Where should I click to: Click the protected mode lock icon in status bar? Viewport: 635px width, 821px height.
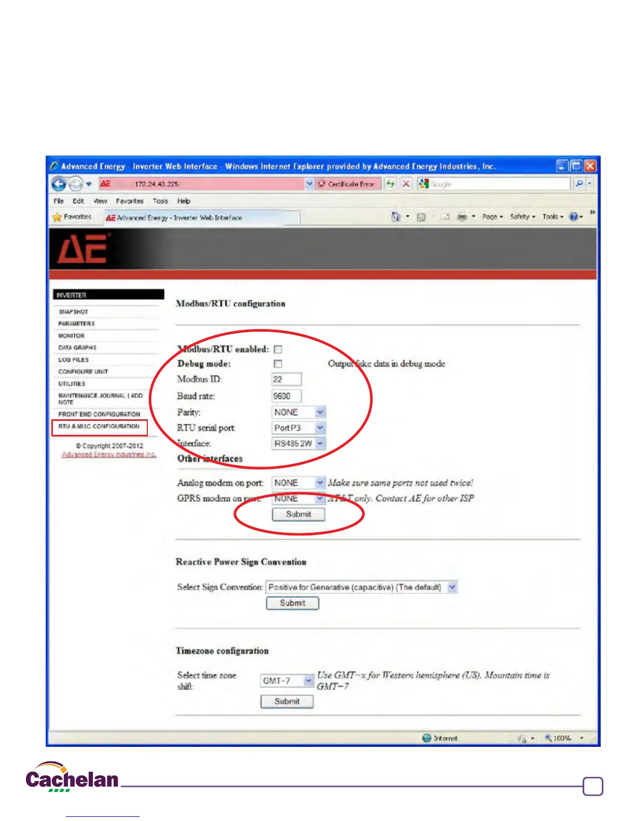coord(522,739)
